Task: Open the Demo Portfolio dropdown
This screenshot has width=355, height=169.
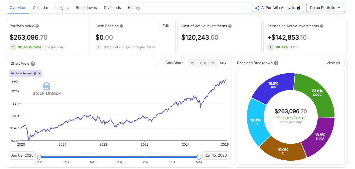Action: 326,8
